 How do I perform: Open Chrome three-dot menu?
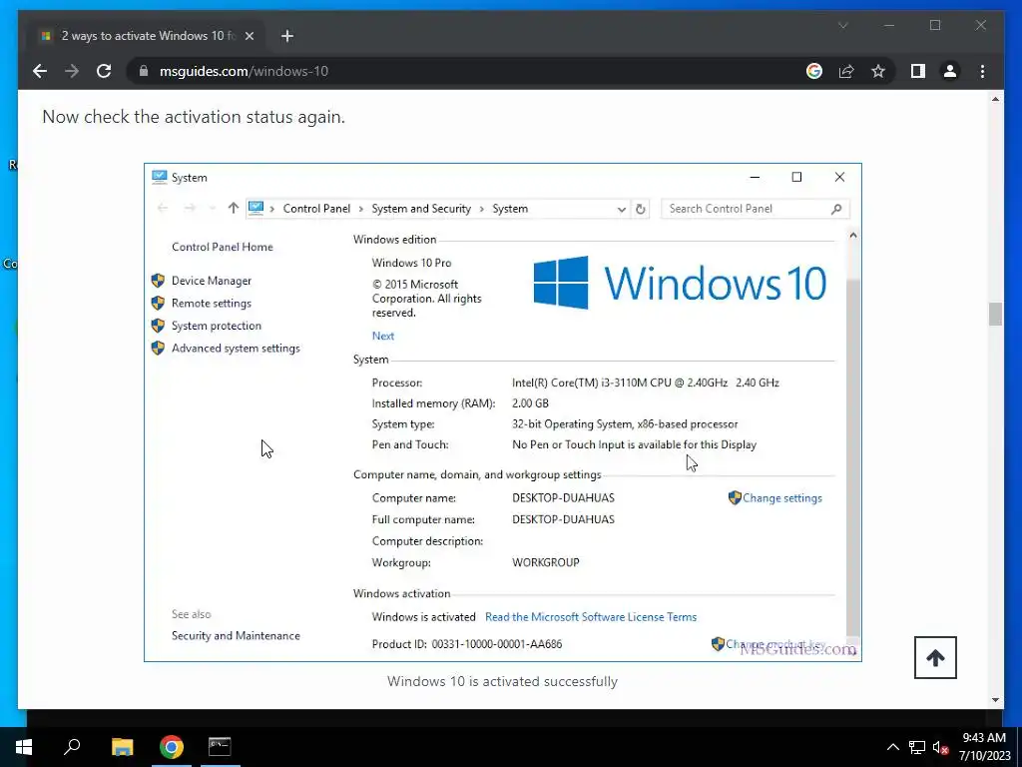click(x=982, y=71)
